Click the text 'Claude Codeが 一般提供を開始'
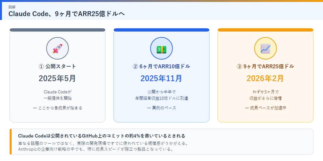 57,95
